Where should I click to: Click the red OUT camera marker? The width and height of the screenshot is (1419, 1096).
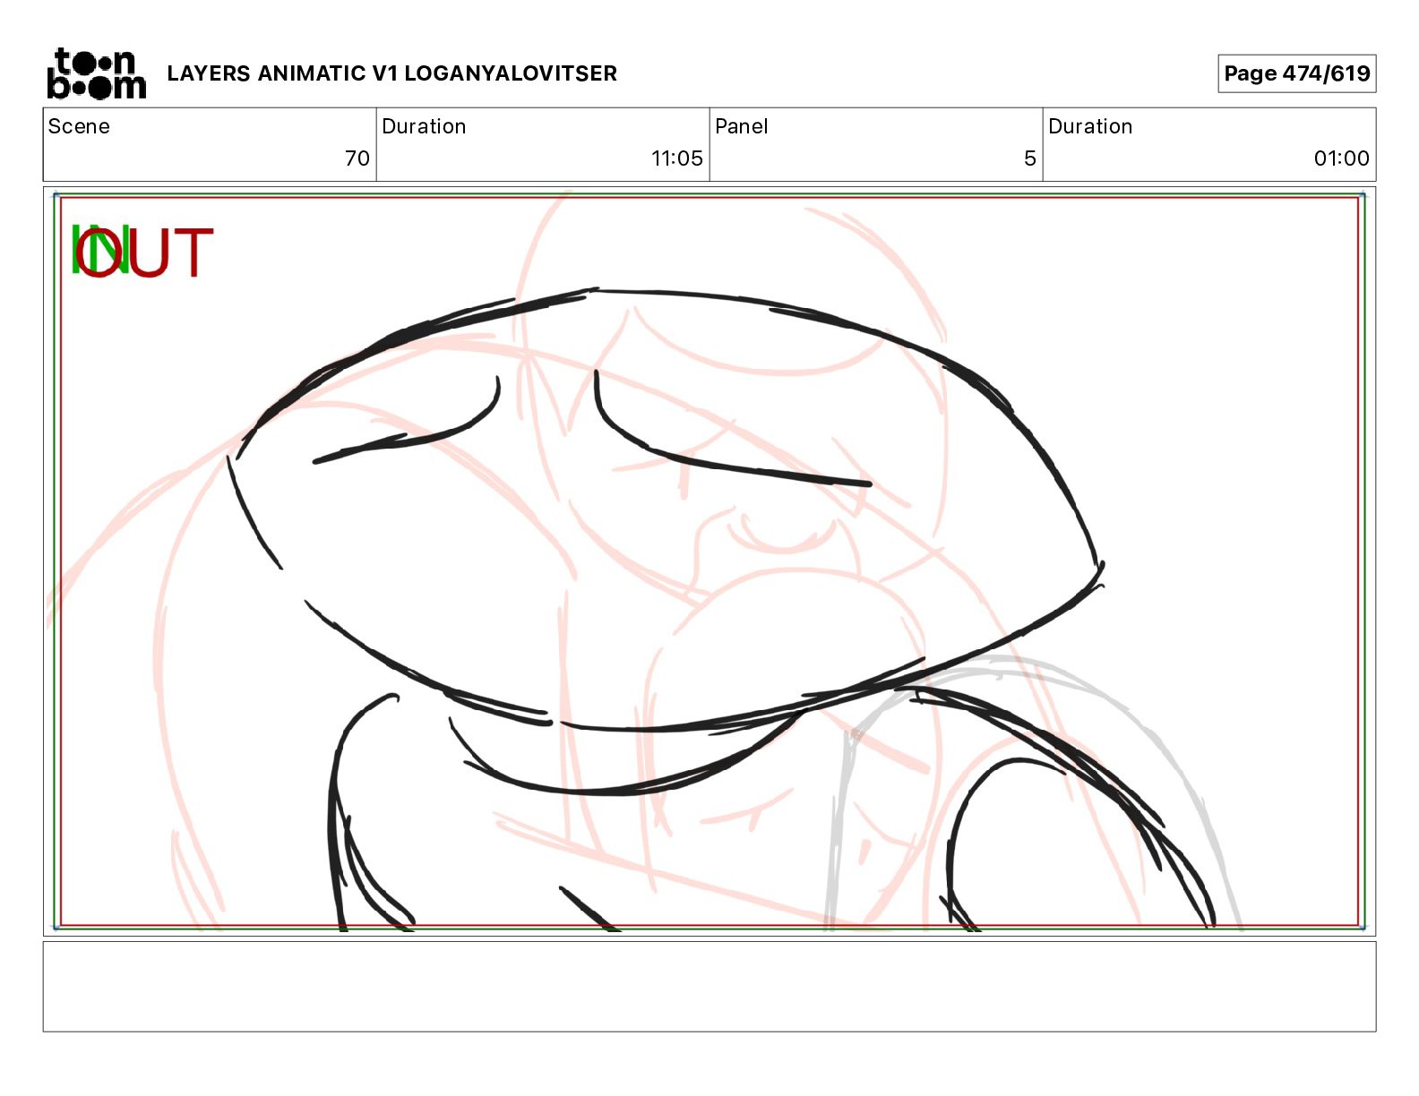coord(144,253)
